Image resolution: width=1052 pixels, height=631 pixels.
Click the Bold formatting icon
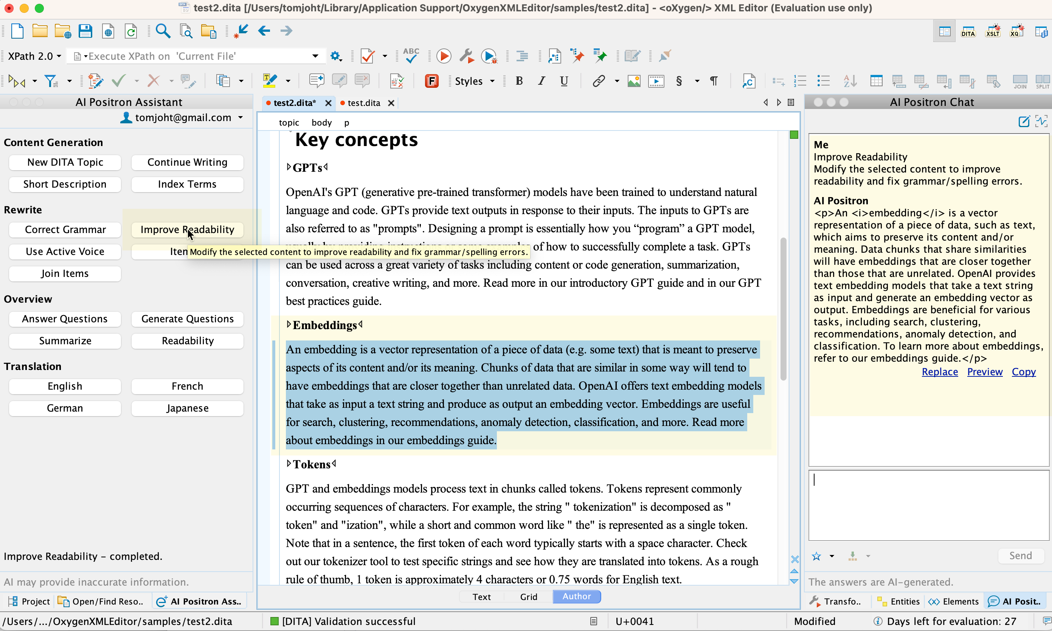(x=520, y=81)
